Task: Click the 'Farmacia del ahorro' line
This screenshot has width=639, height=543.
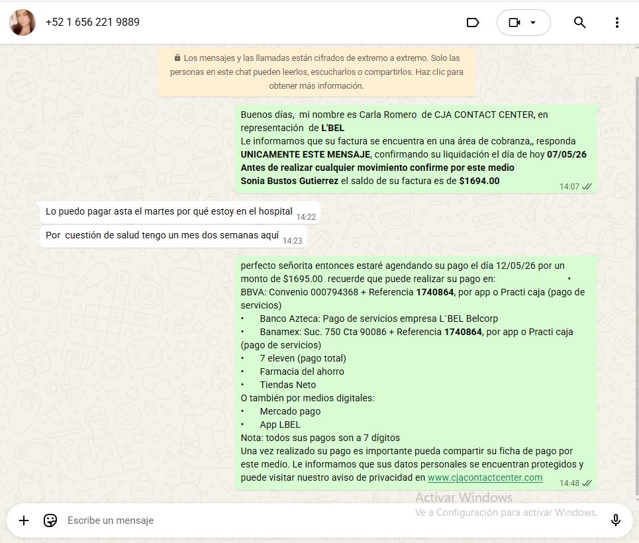Action: click(302, 371)
